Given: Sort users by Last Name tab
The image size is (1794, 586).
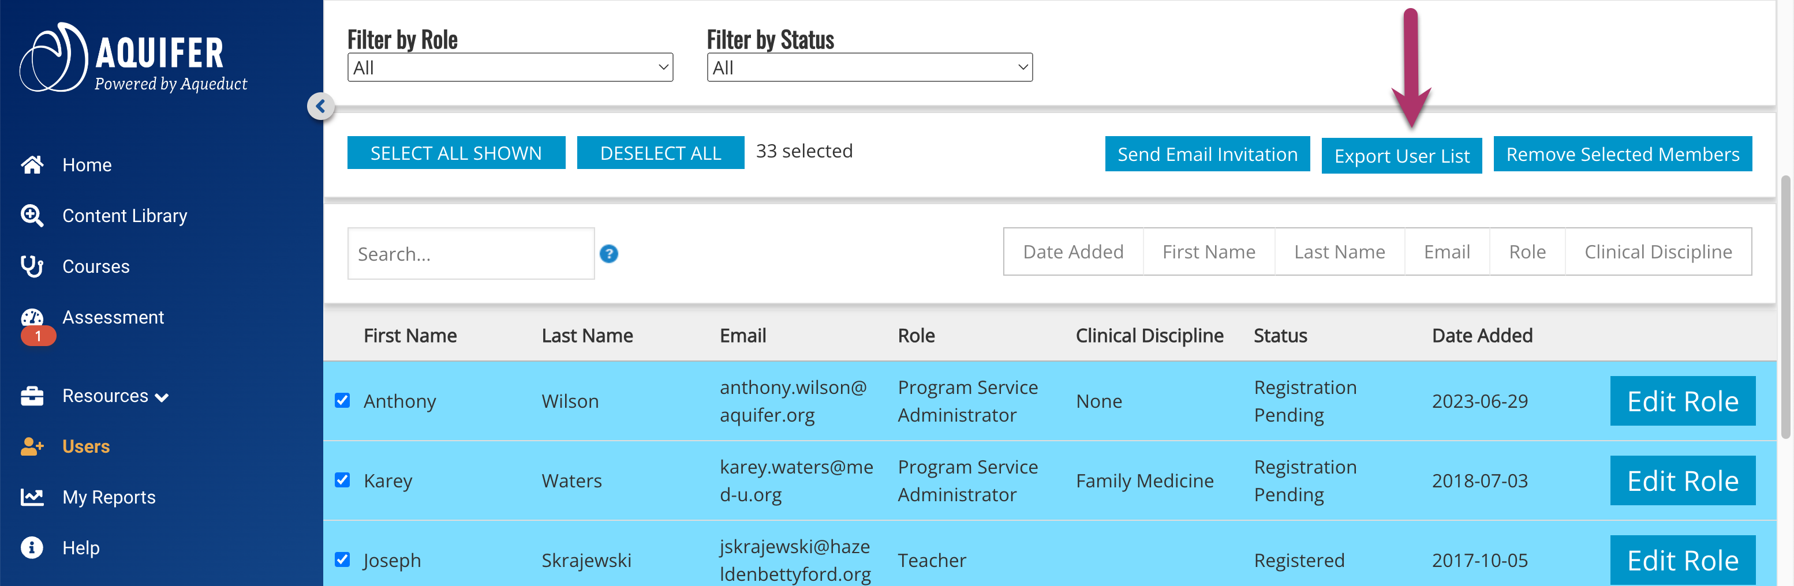Looking at the screenshot, I should pos(1339,251).
